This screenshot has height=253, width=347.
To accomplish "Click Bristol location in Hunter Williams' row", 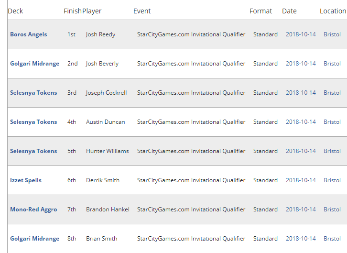I will click(x=332, y=151).
